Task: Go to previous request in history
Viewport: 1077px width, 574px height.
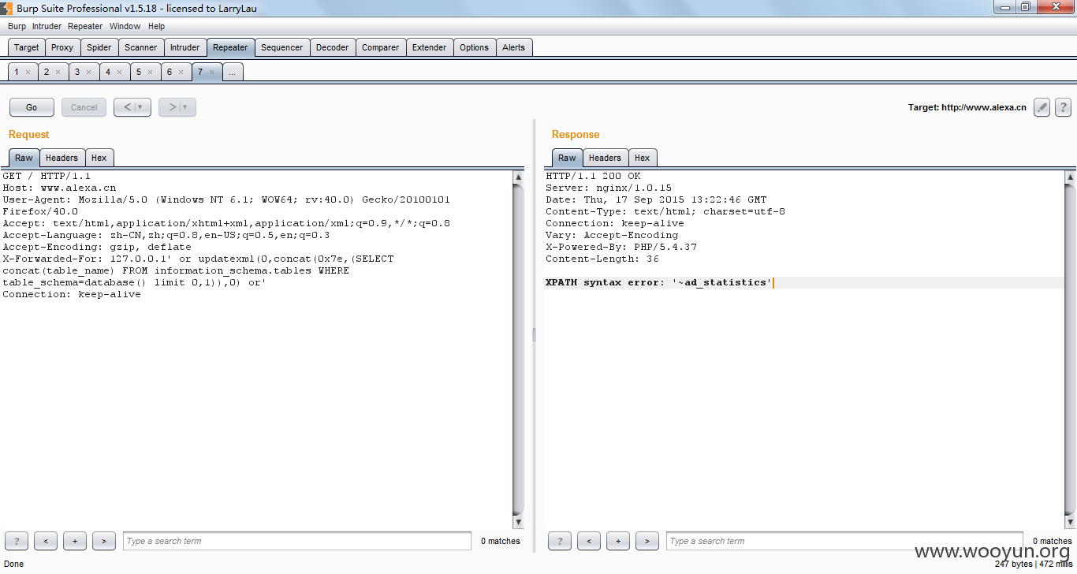Action: 132,107
